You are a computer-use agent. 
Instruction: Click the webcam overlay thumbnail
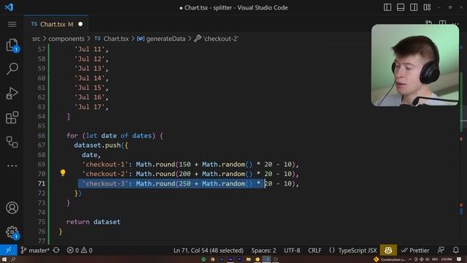pyautogui.click(x=415, y=65)
